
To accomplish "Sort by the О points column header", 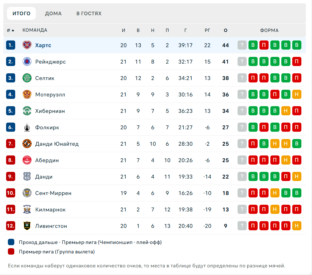I will (x=225, y=30).
